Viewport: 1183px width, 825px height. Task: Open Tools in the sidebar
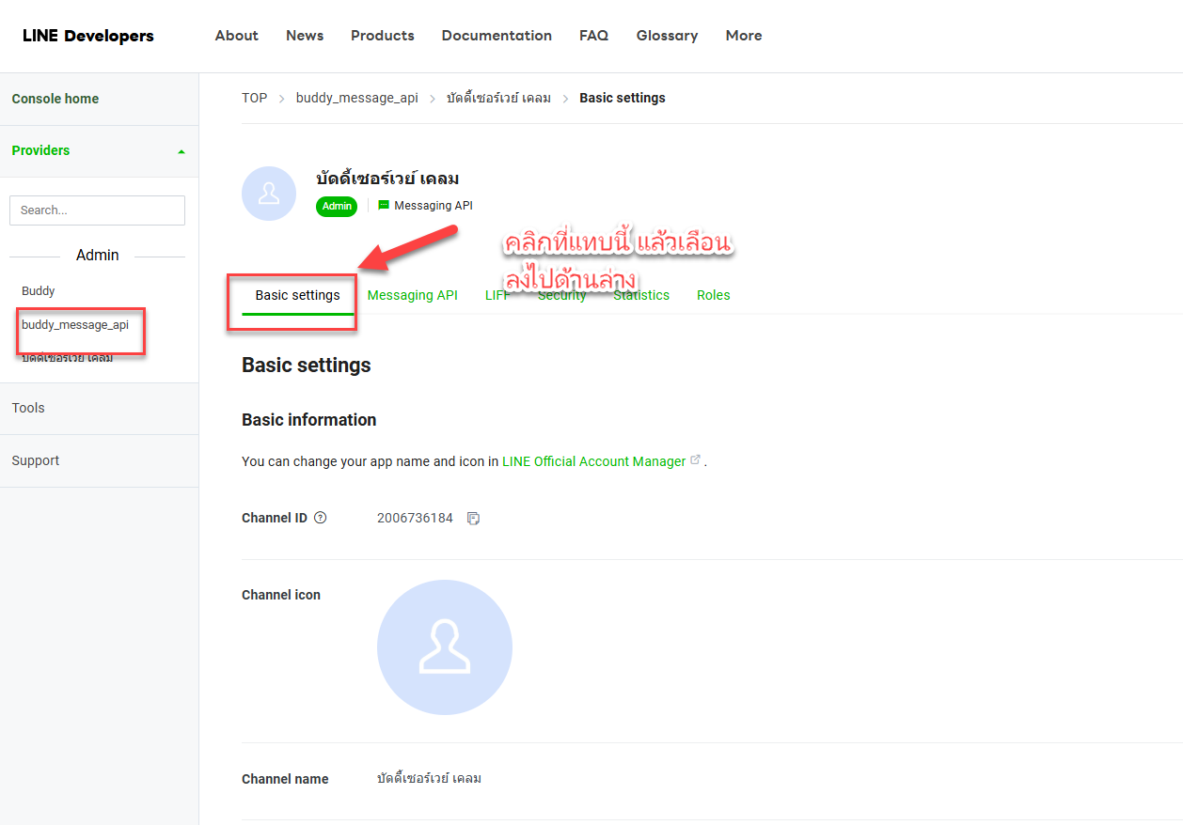[28, 408]
